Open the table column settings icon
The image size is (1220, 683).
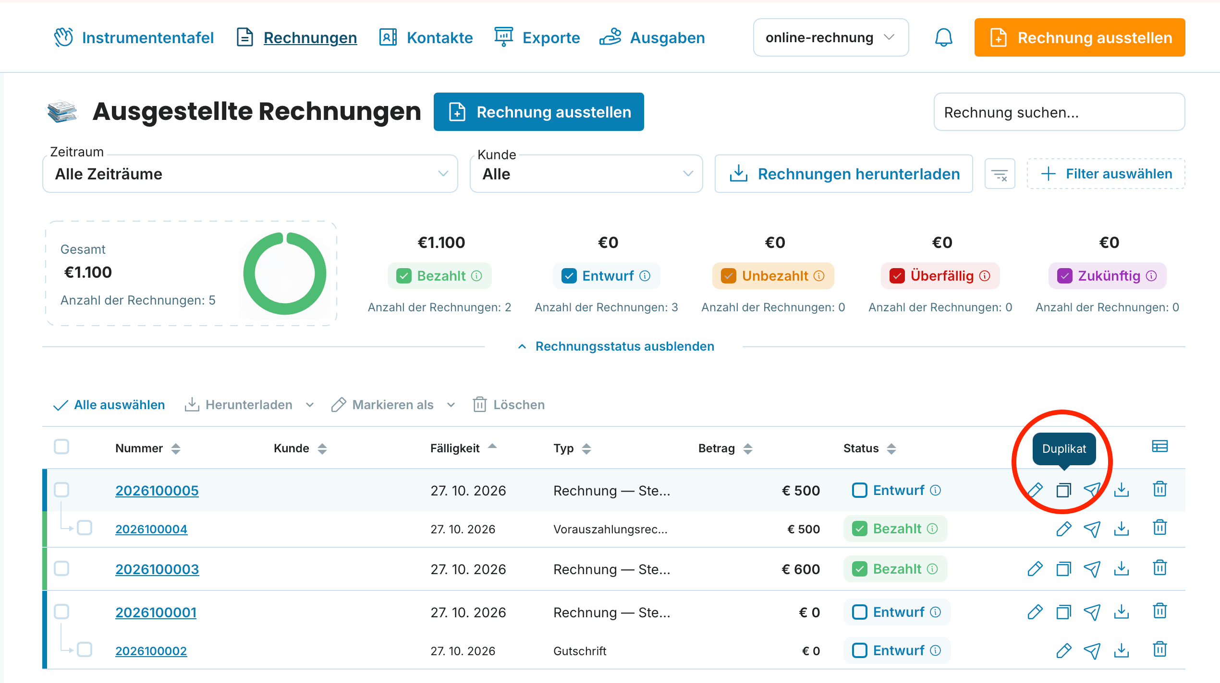click(x=1159, y=447)
